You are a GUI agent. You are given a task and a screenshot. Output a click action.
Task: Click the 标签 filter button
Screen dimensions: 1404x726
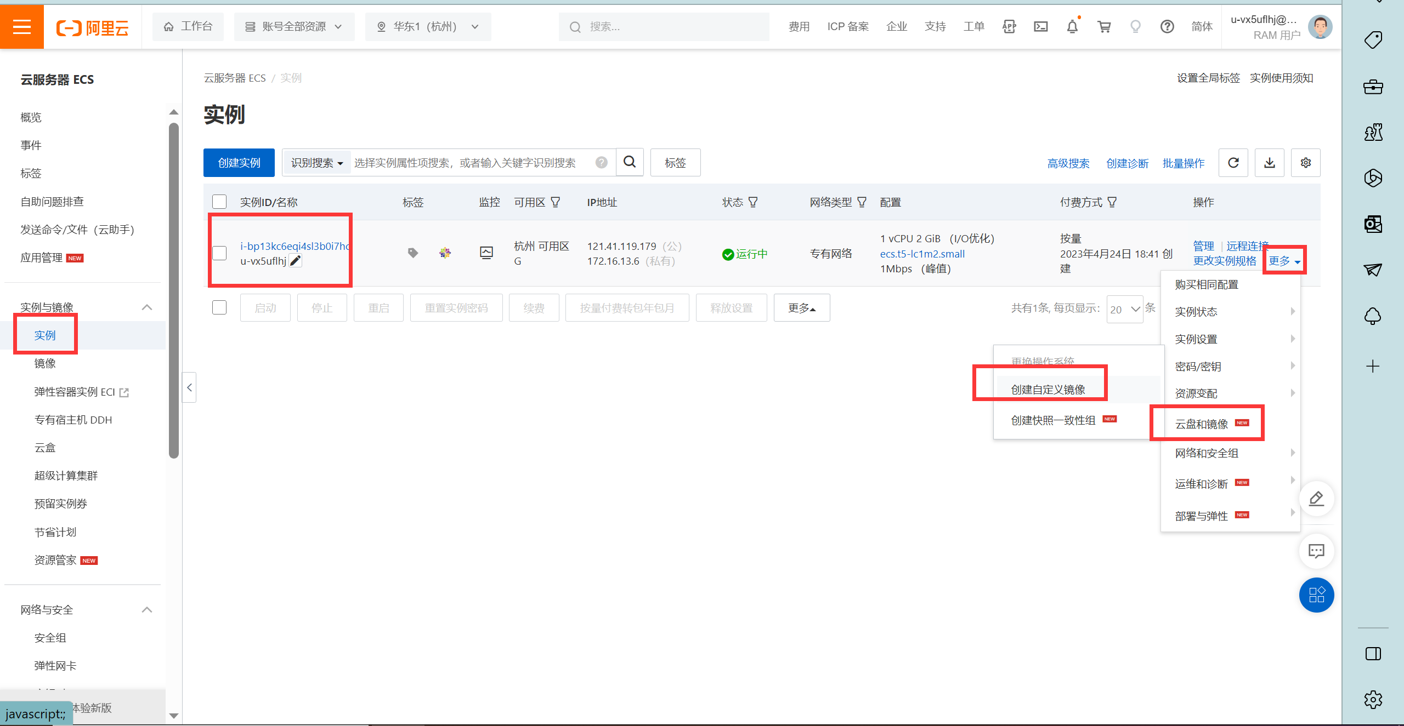675,163
